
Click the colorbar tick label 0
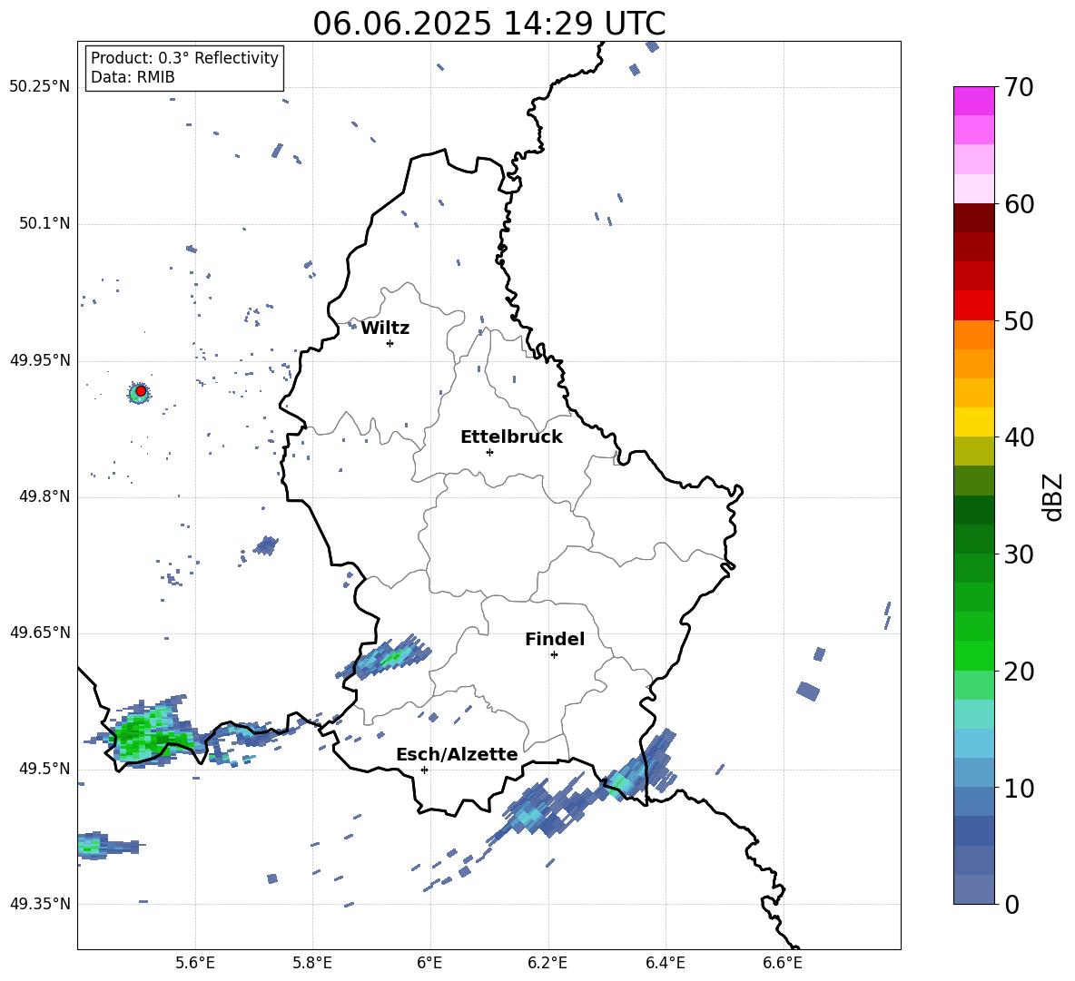click(1011, 904)
